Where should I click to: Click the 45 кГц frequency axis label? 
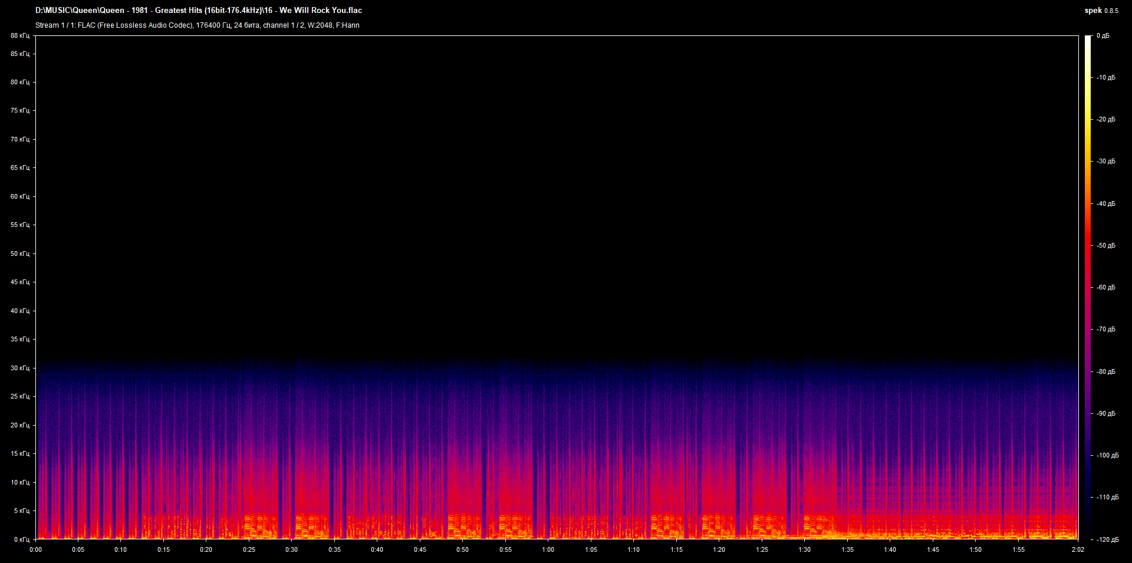[x=20, y=282]
